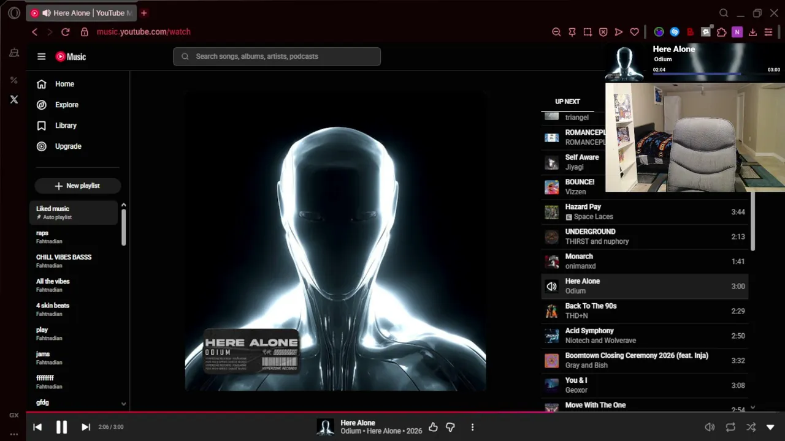The width and height of the screenshot is (785, 441).
Task: Play Acid Symphony from the queue
Action: (x=645, y=336)
